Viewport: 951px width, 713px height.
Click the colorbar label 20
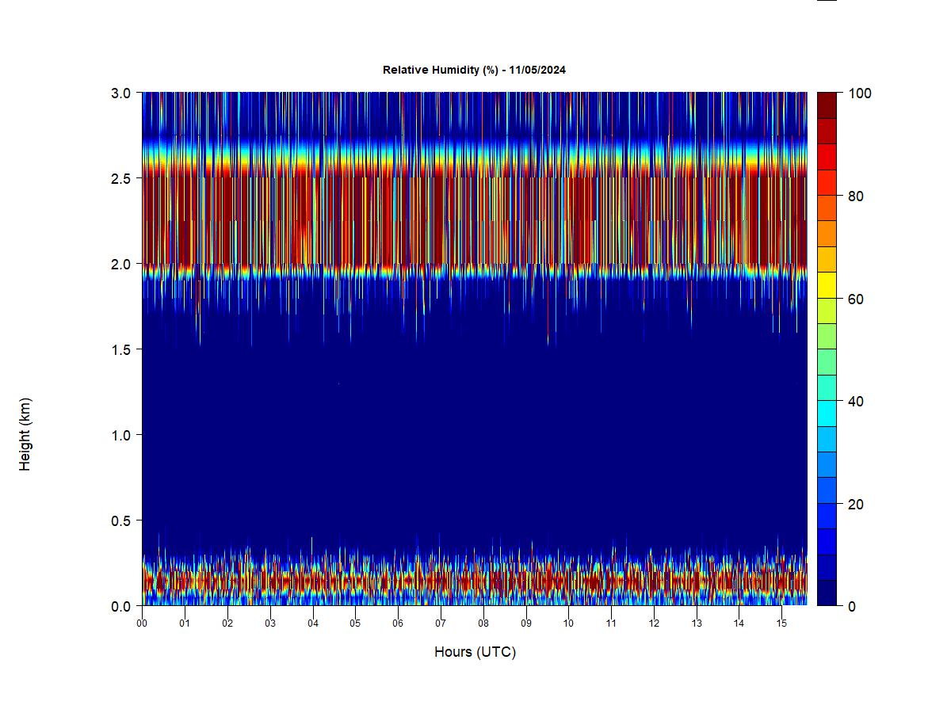click(x=855, y=504)
